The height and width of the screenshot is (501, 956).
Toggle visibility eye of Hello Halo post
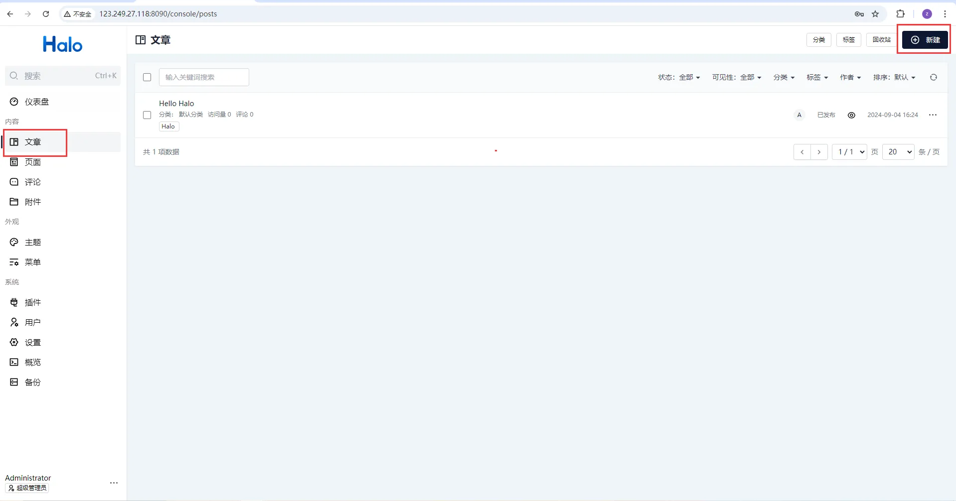pyautogui.click(x=851, y=115)
